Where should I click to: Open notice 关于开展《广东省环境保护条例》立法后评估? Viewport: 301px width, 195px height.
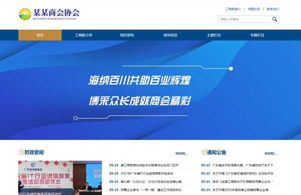click(x=243, y=173)
